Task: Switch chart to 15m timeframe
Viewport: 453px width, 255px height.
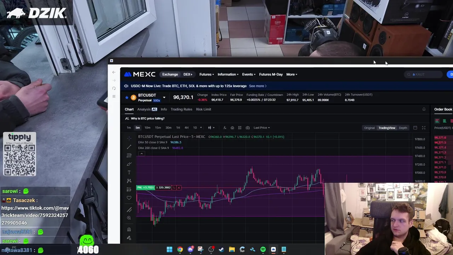Action: click(158, 127)
